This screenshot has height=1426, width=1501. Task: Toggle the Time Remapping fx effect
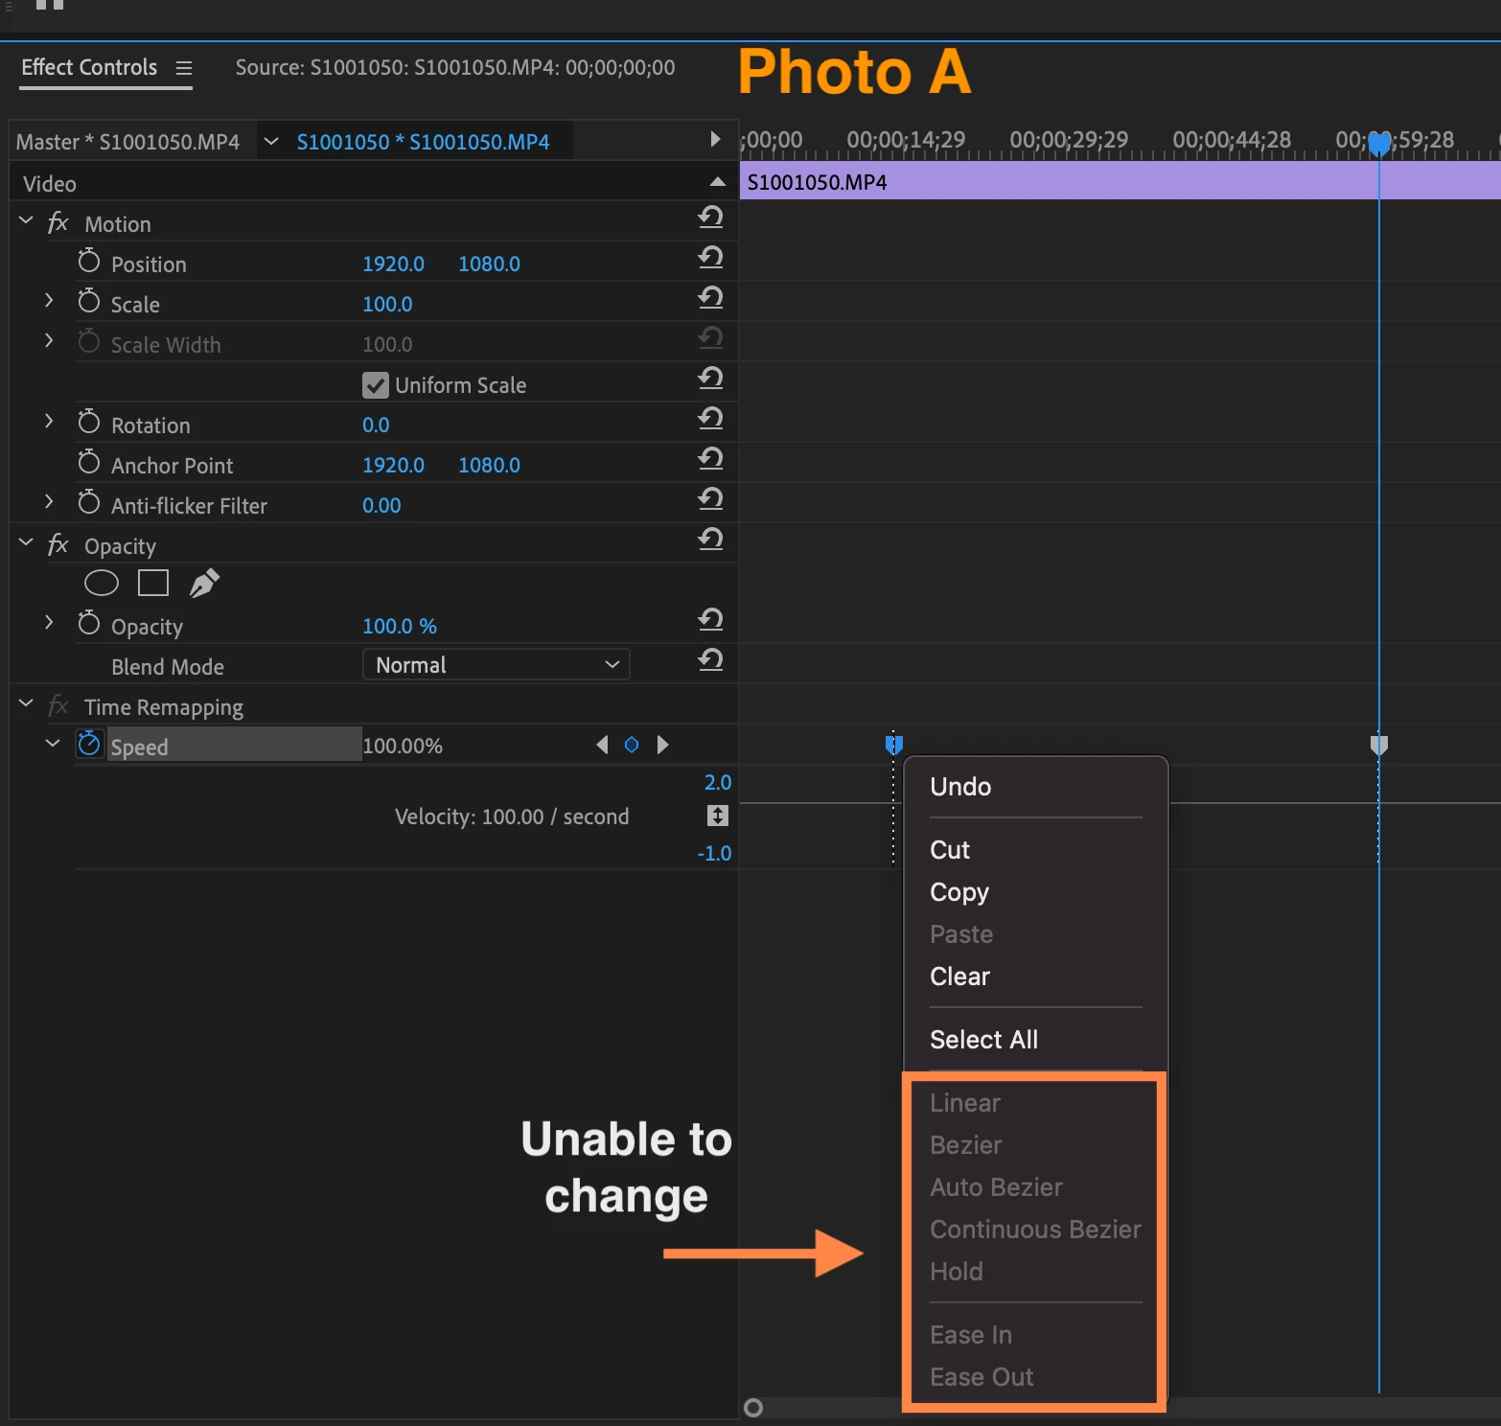58,706
